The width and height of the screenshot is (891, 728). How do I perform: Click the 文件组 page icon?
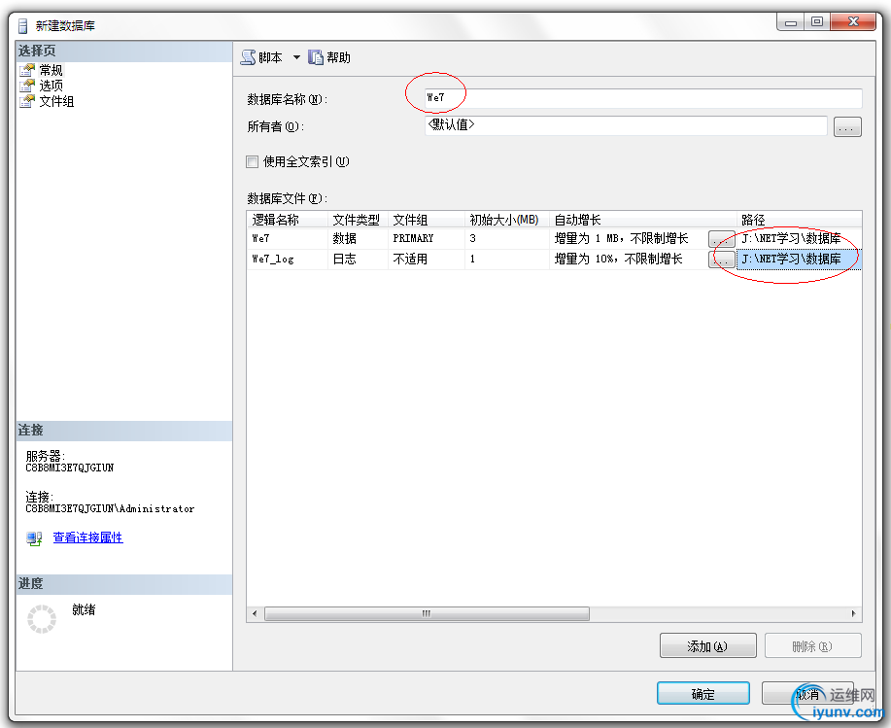click(27, 102)
